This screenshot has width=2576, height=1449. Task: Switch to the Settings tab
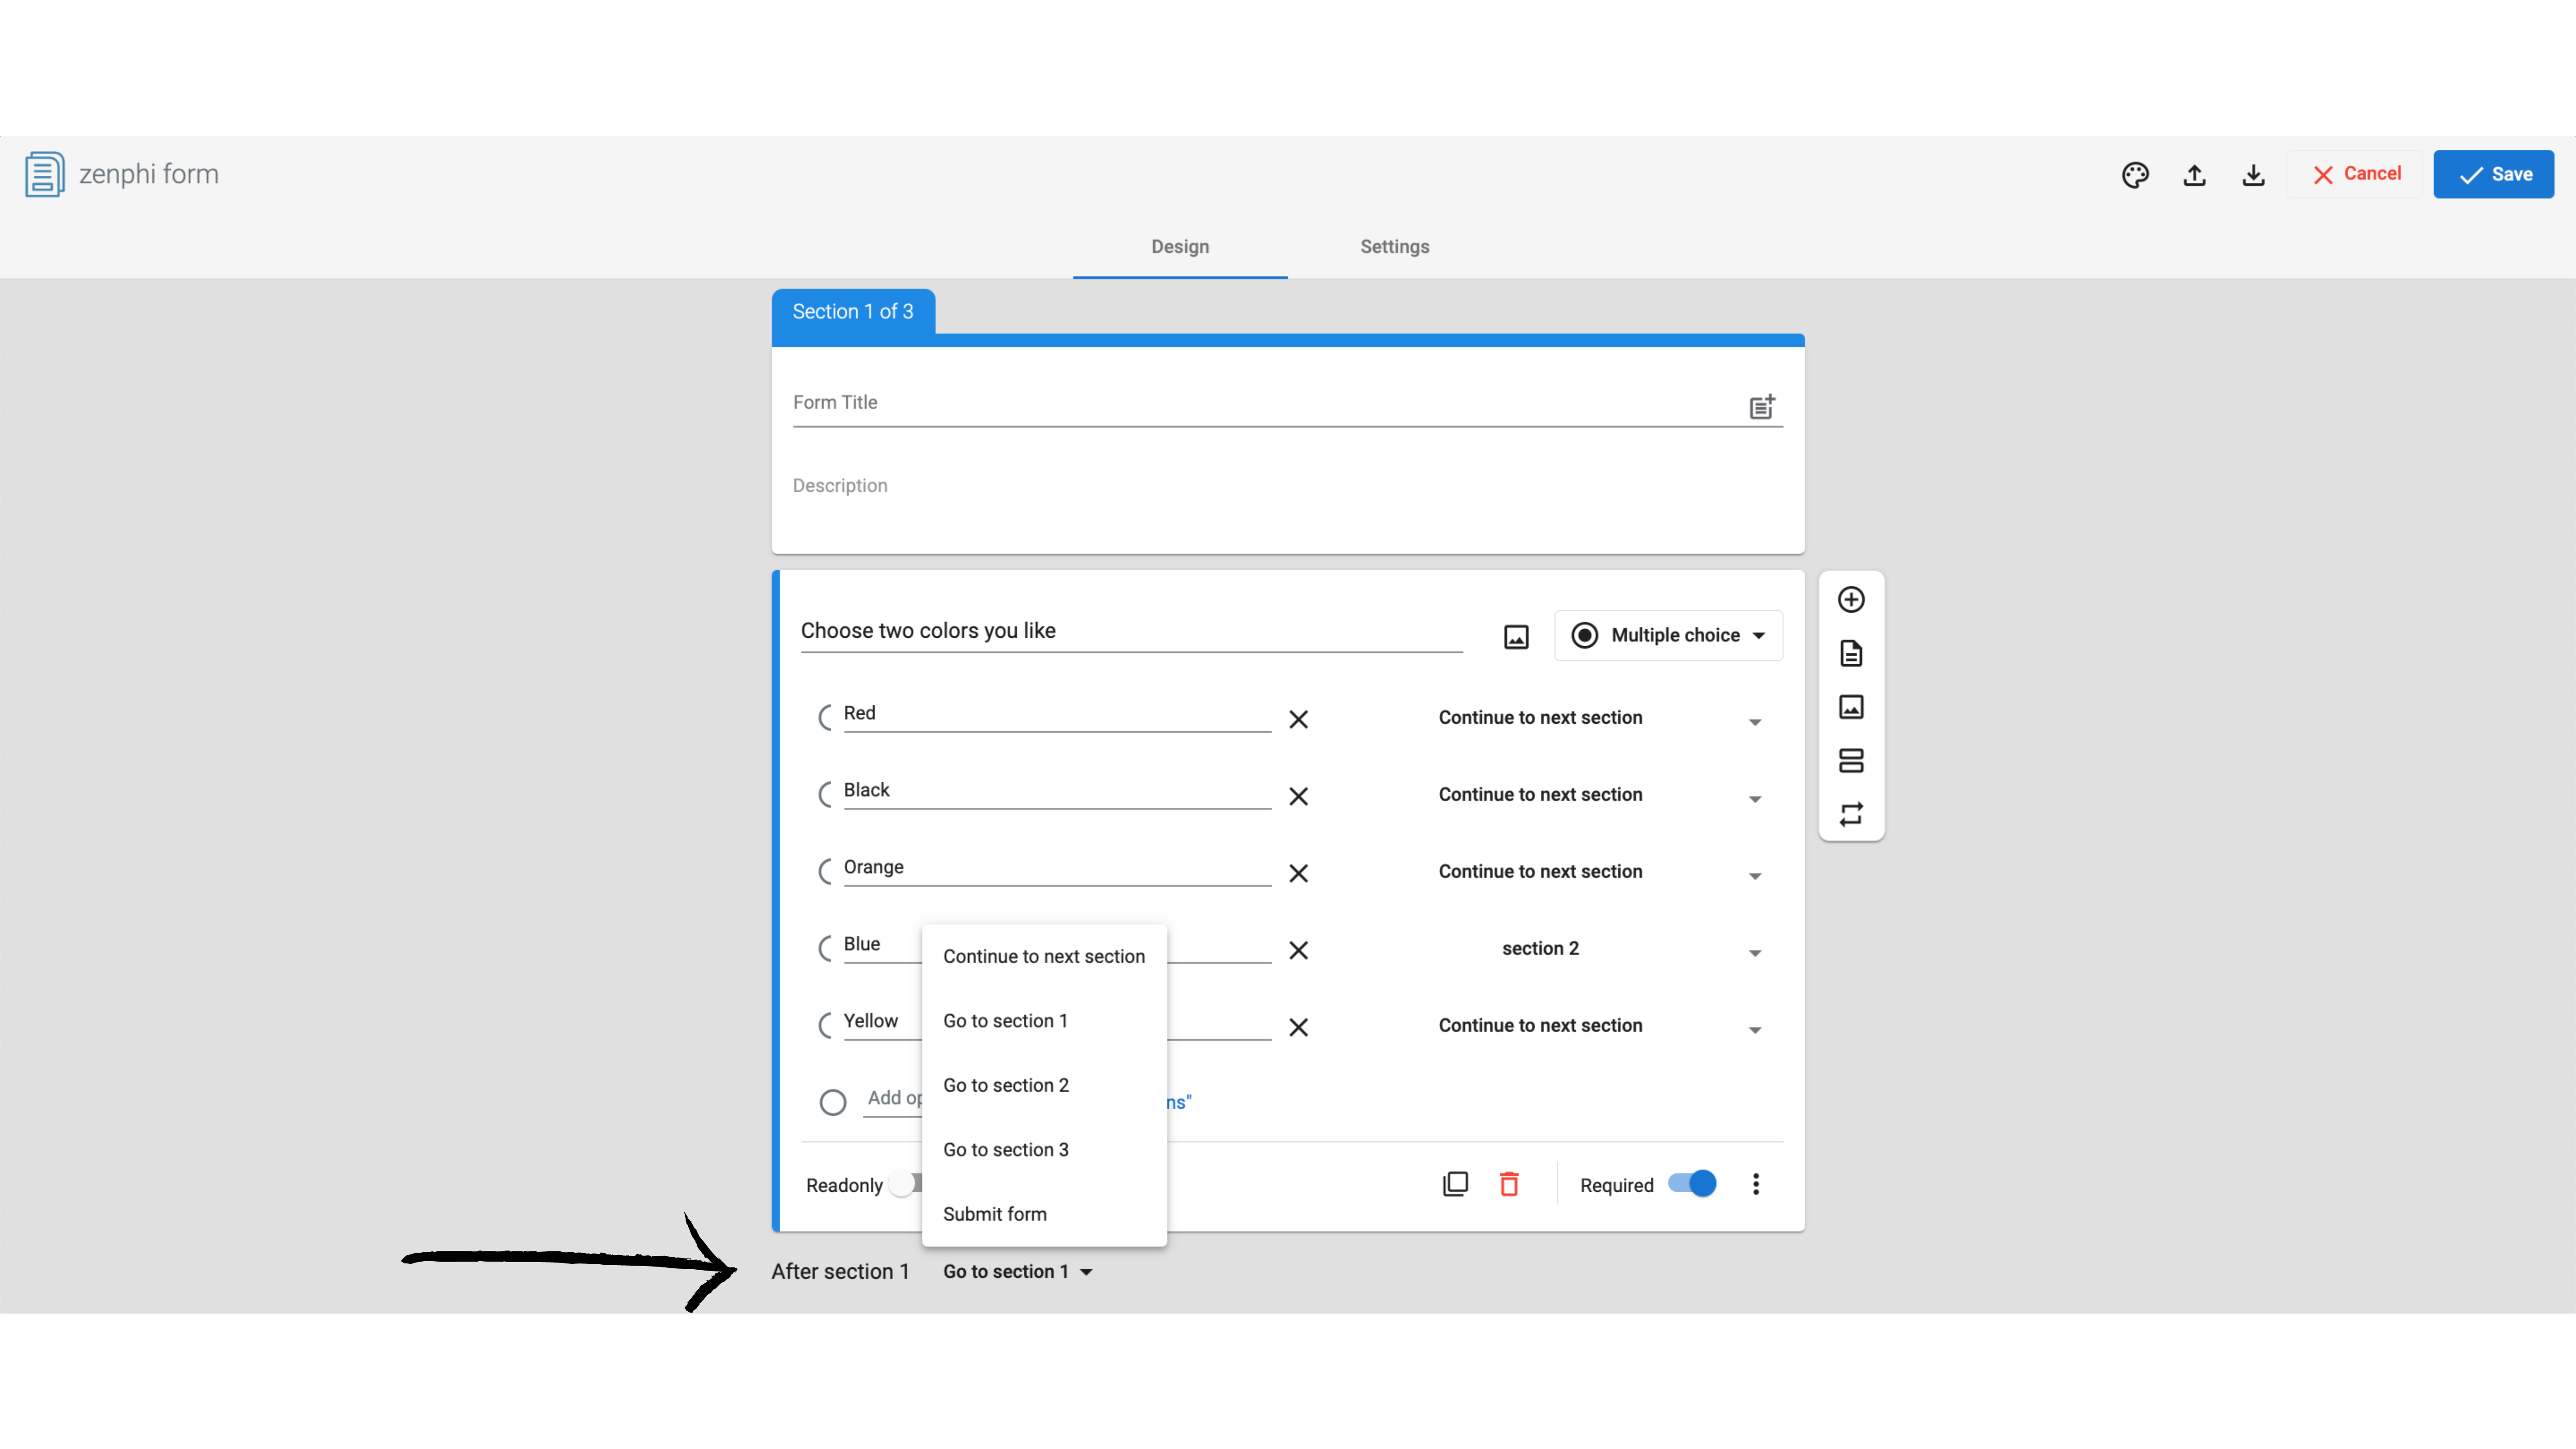tap(1394, 247)
